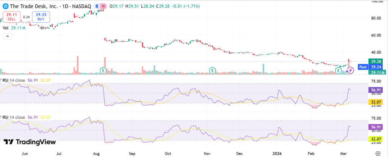388x158 pixels.
Task: Click The Trade Desk, Inc. symbol title
Action: coord(34,6)
